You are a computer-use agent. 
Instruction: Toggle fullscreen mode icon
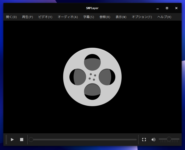click(144, 140)
